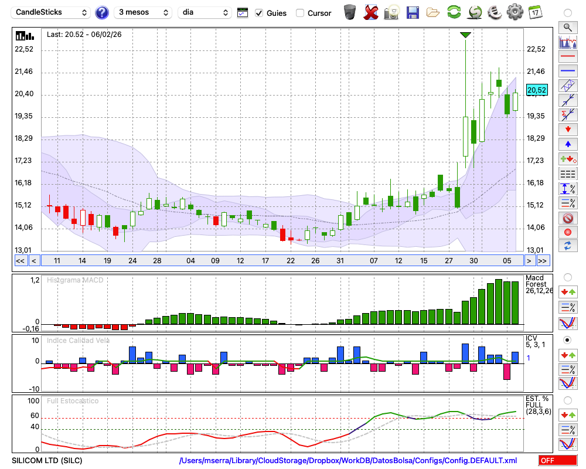586x469 pixels.
Task: Enable the Cursor checkbox
Action: (x=300, y=13)
